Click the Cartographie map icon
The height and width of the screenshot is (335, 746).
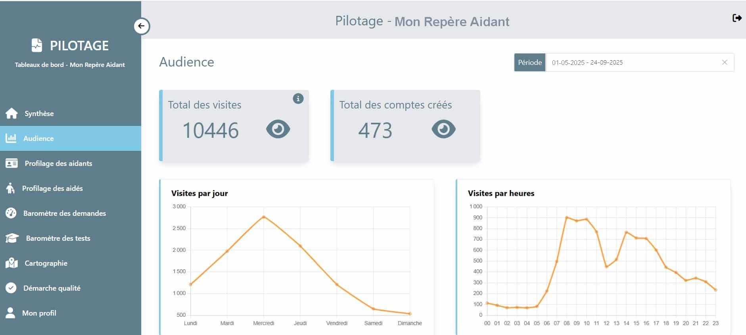(x=12, y=263)
